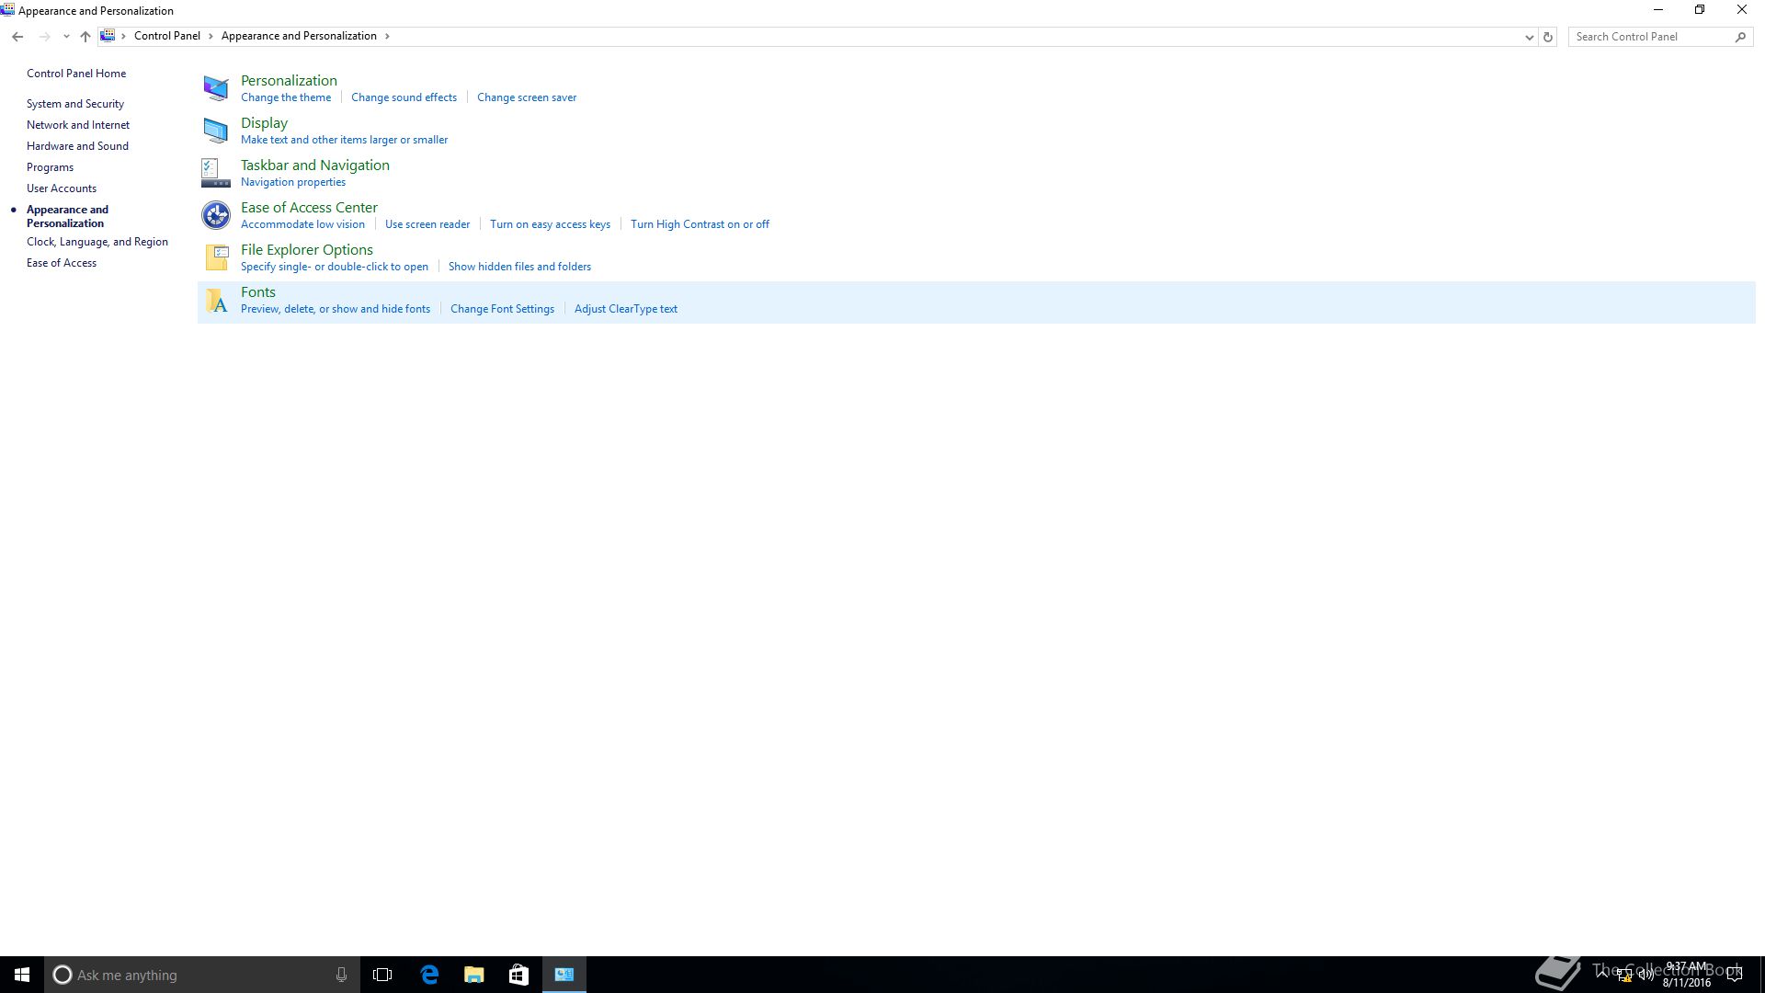Click the Taskbar and Navigation icon
Viewport: 1765px width, 993px height.
click(216, 173)
